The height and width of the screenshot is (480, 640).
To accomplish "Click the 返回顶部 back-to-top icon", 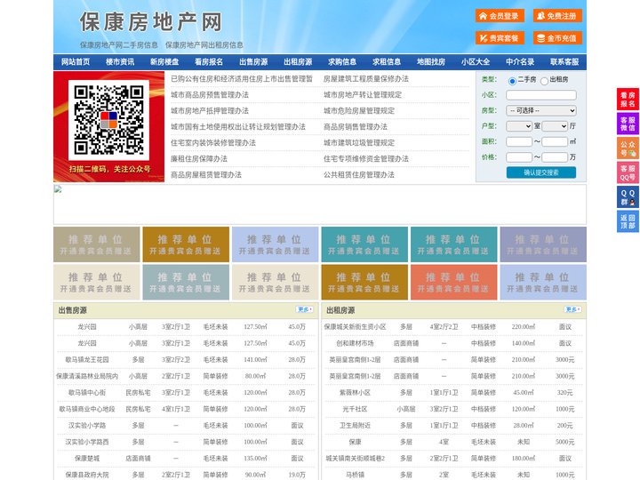I will click(628, 221).
